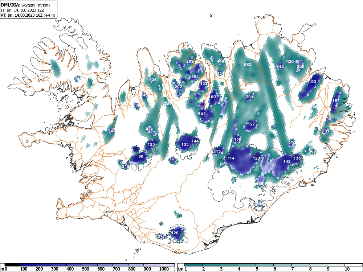Click the 1000 label on the metre scale
The width and height of the screenshot is (363, 272).
click(164, 269)
